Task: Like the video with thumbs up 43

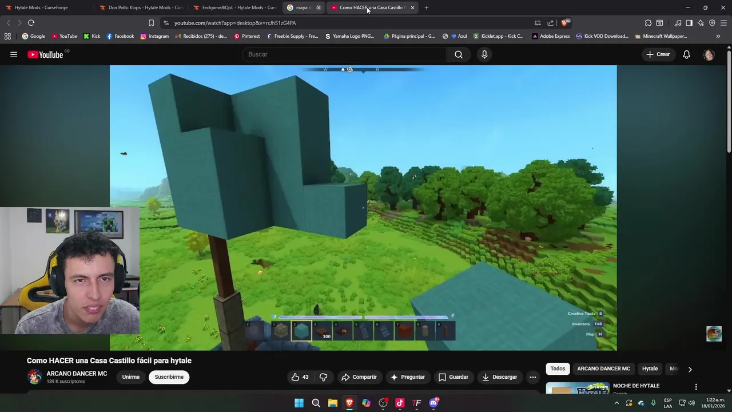Action: click(x=300, y=377)
